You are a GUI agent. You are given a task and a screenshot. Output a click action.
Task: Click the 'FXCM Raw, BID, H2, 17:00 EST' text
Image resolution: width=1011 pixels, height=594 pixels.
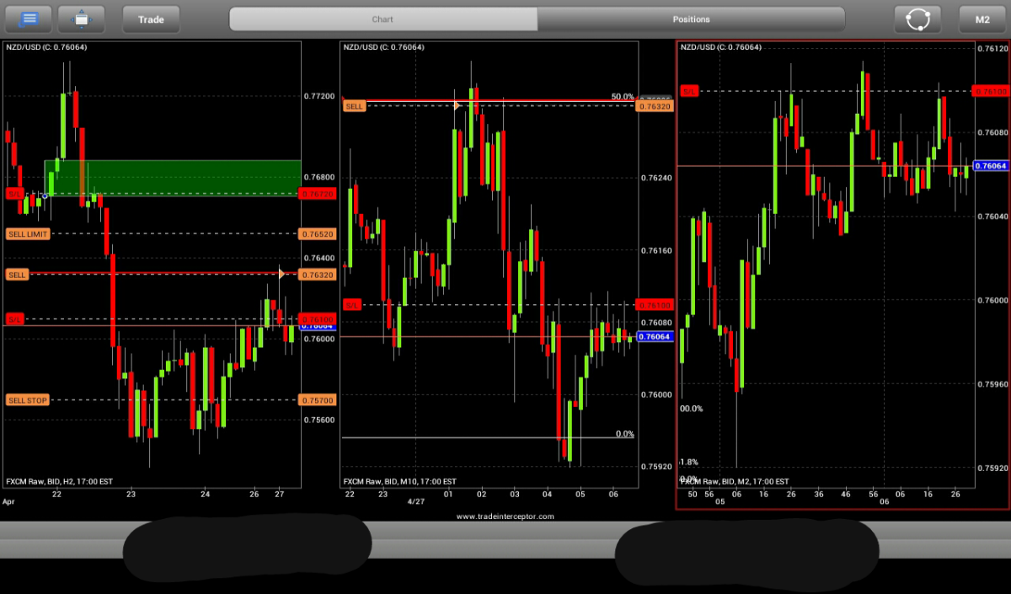[59, 481]
